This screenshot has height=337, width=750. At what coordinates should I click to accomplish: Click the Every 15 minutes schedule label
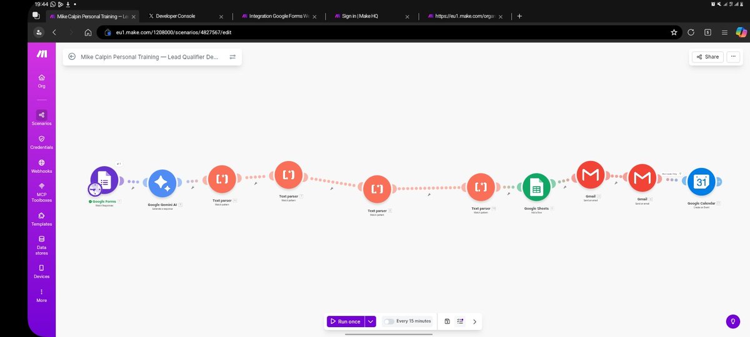[413, 321]
